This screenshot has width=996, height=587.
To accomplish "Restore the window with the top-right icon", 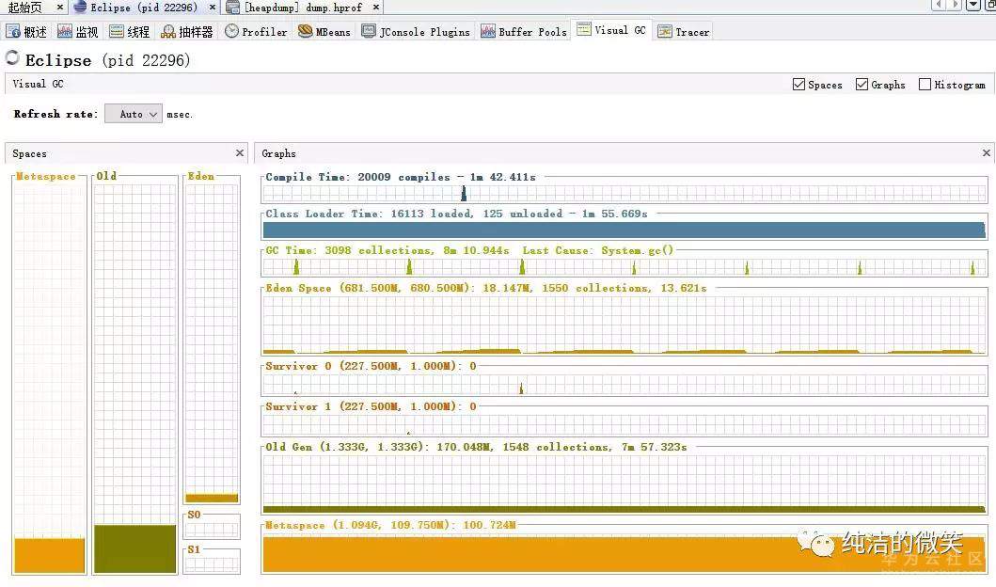I will click(989, 5).
